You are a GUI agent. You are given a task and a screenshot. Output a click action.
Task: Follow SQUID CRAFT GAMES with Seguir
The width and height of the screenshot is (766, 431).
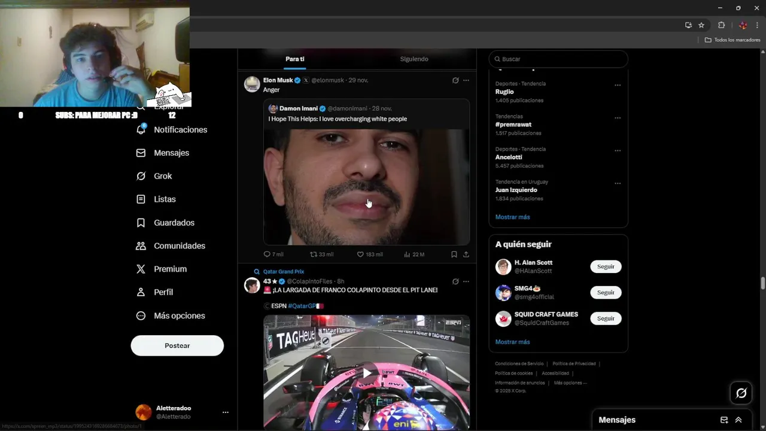[x=606, y=318]
